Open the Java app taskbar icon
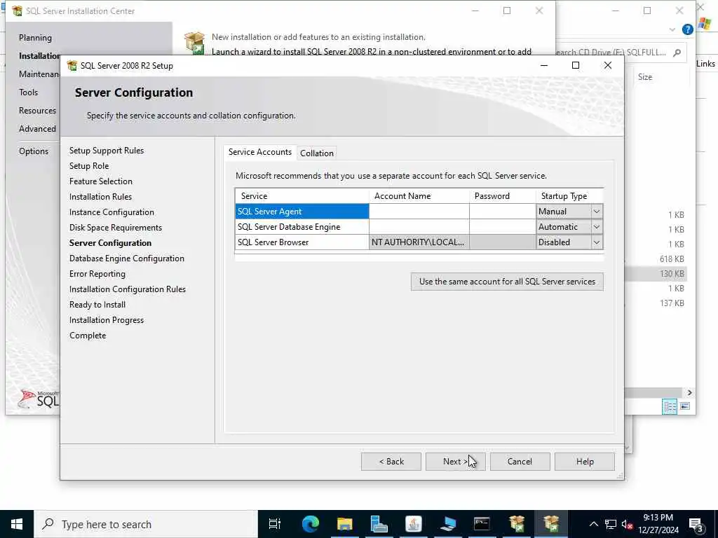 click(x=414, y=524)
